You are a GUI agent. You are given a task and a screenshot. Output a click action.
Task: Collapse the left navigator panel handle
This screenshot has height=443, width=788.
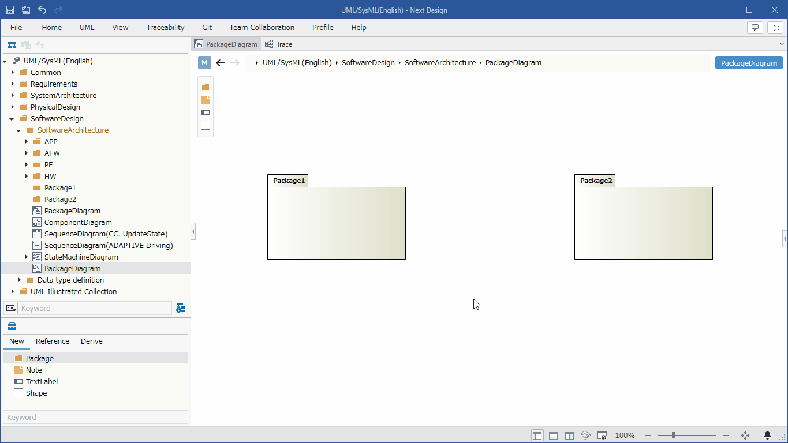[x=193, y=231]
